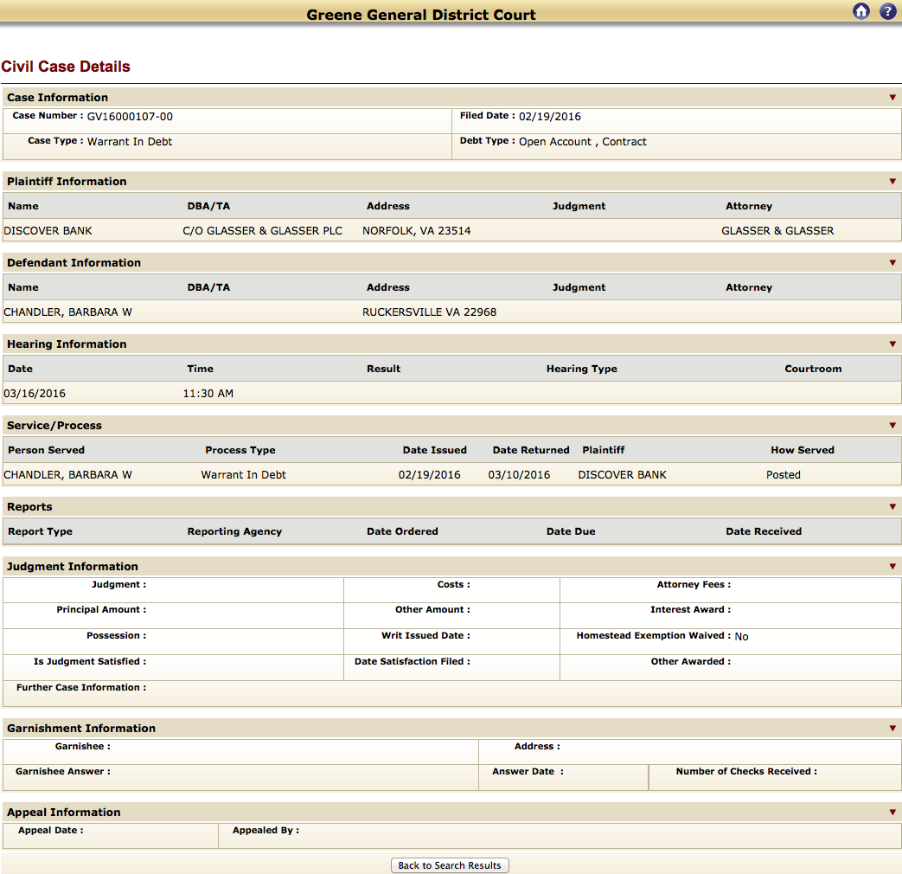The height and width of the screenshot is (874, 902).
Task: Click Homestead Exemption Waived value No
Action: click(741, 636)
